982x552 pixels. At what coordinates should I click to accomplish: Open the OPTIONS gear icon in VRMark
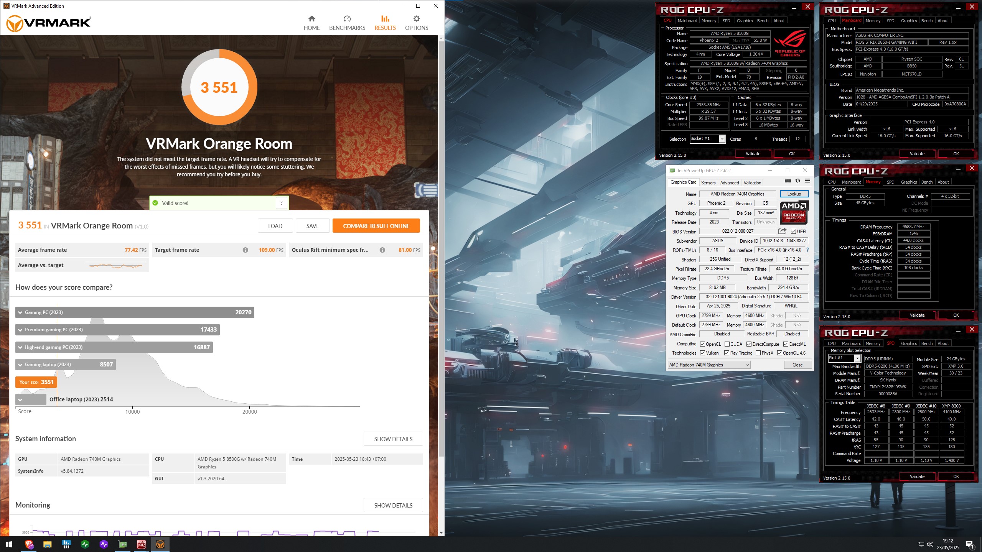click(416, 19)
